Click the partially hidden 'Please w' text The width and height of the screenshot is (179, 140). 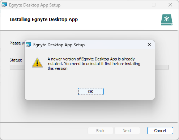click(17, 43)
